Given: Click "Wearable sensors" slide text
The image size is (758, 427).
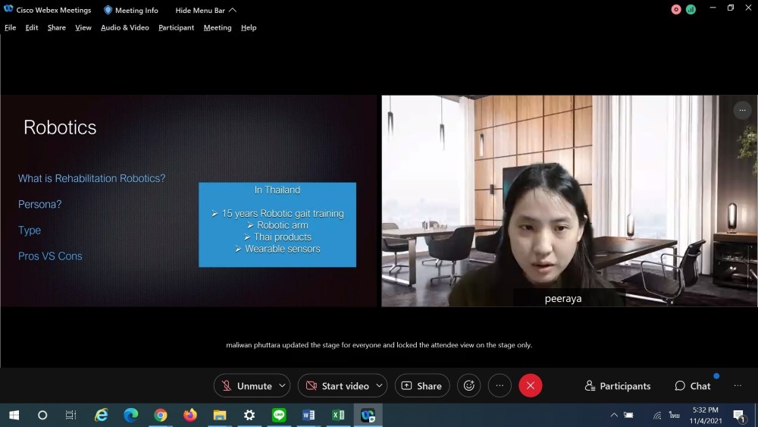Looking at the screenshot, I should pos(283,249).
